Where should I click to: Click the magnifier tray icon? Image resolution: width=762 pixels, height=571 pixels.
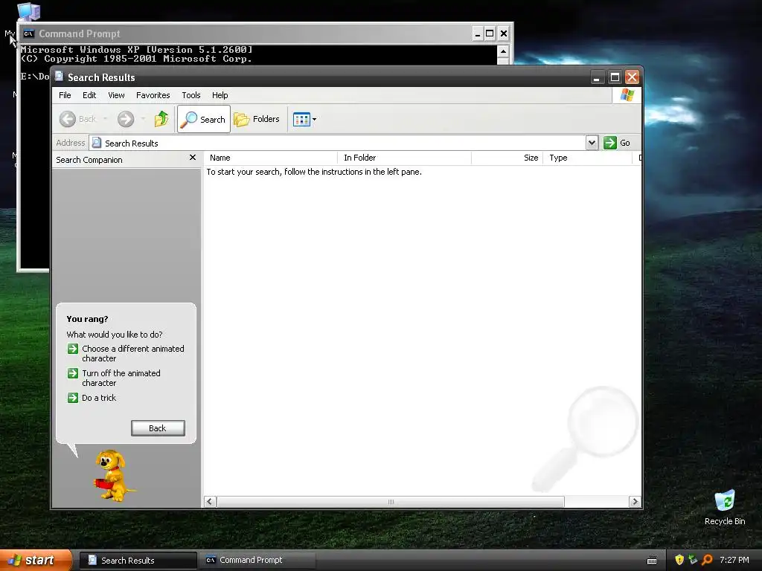[707, 560]
